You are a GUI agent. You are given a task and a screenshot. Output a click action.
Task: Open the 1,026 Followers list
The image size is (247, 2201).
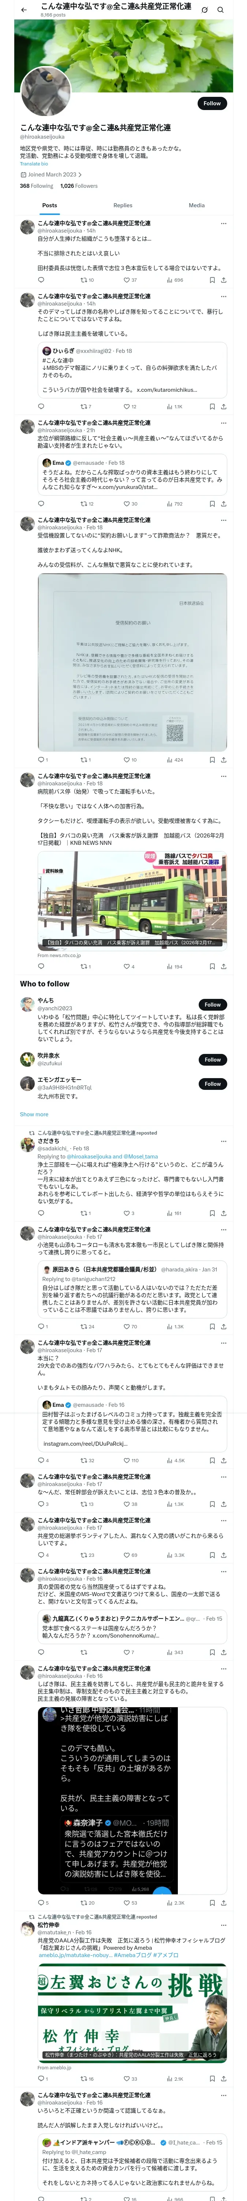click(x=79, y=185)
